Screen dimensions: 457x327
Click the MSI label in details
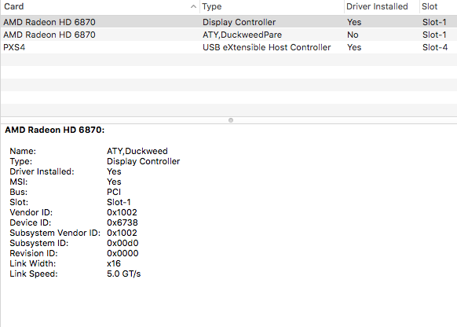coord(18,182)
